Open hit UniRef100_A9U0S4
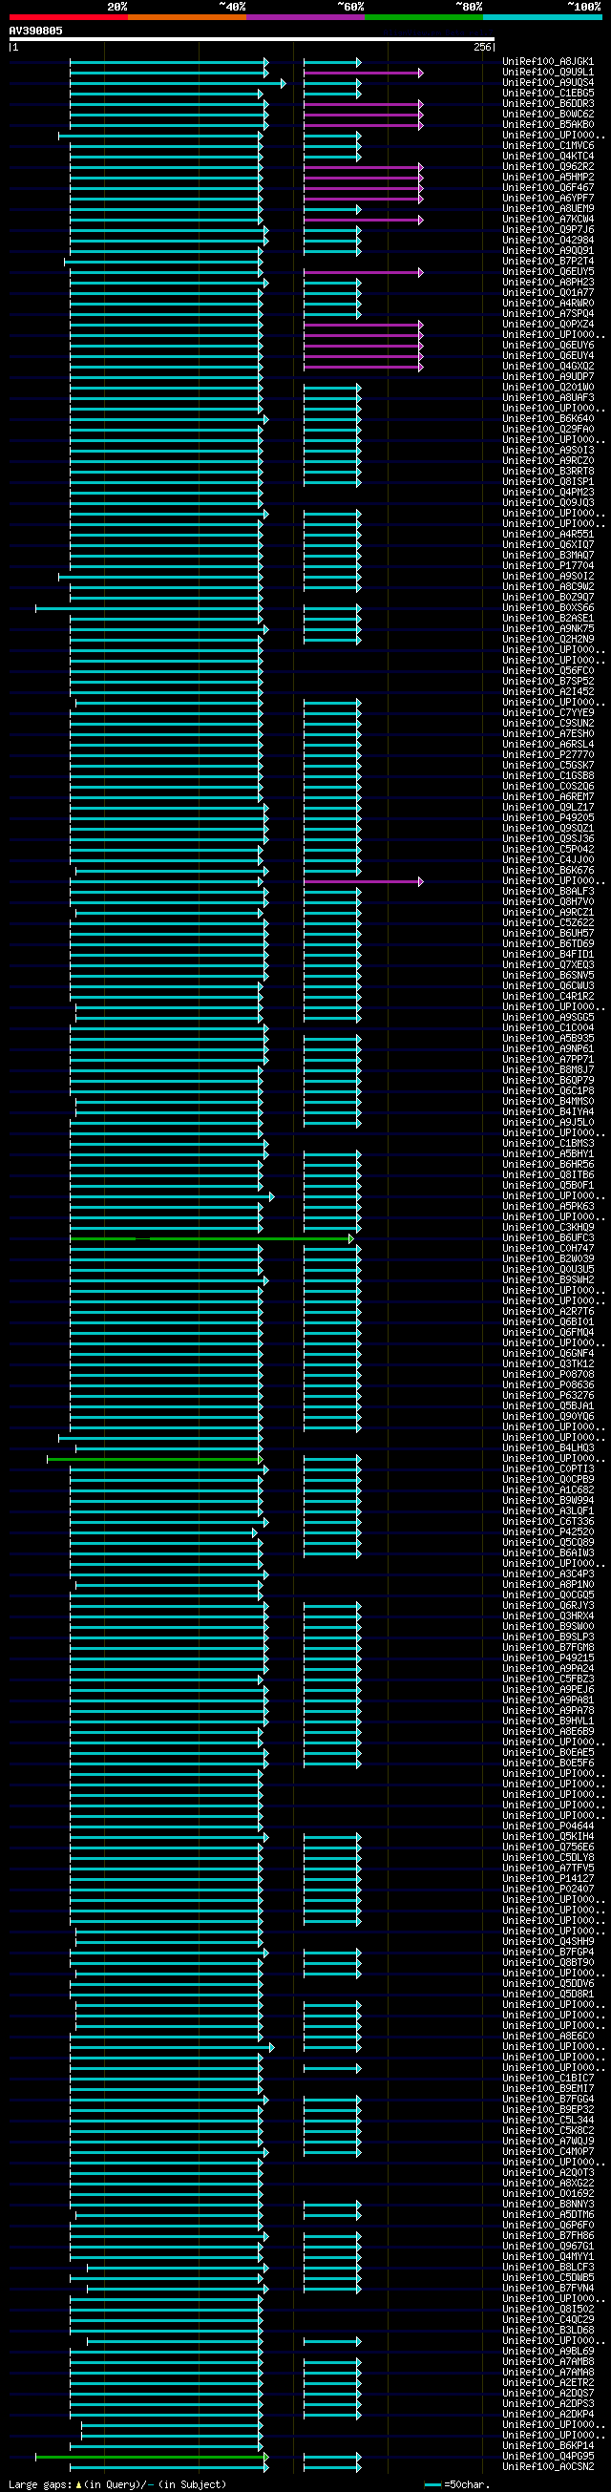The height and width of the screenshot is (2492, 611). click(547, 83)
